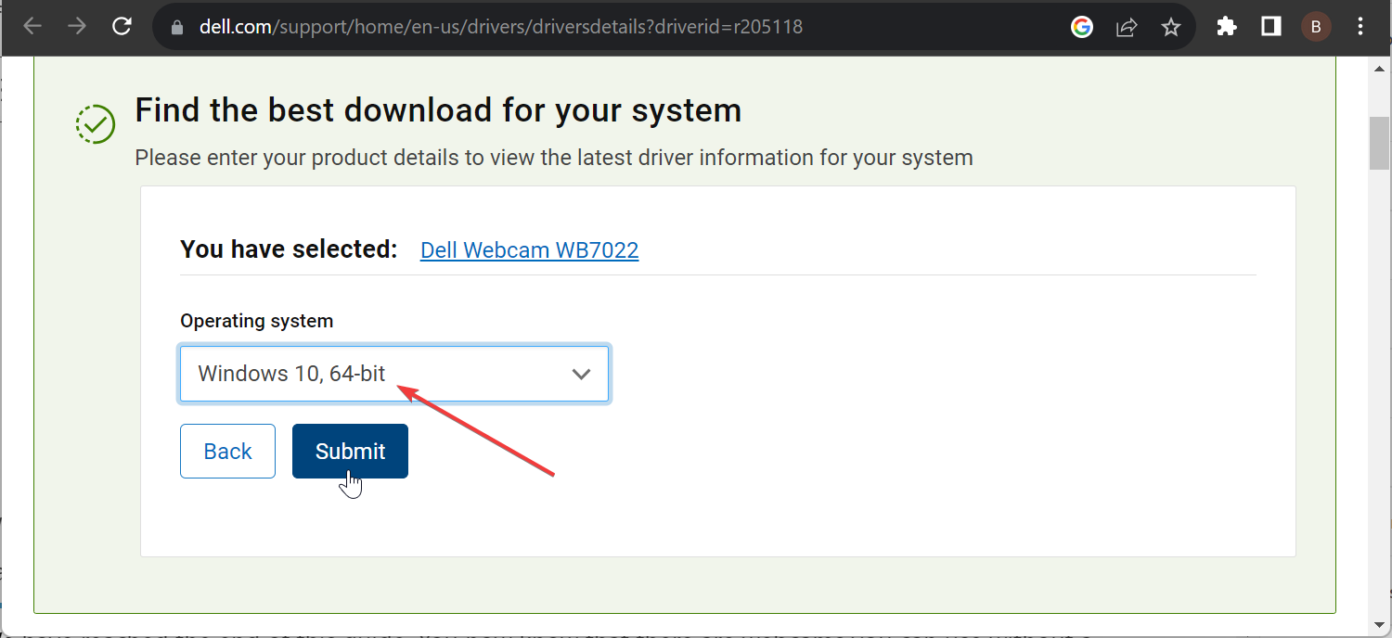Click the 'You have selected:' label
Image resolution: width=1392 pixels, height=638 pixels.
tap(289, 249)
